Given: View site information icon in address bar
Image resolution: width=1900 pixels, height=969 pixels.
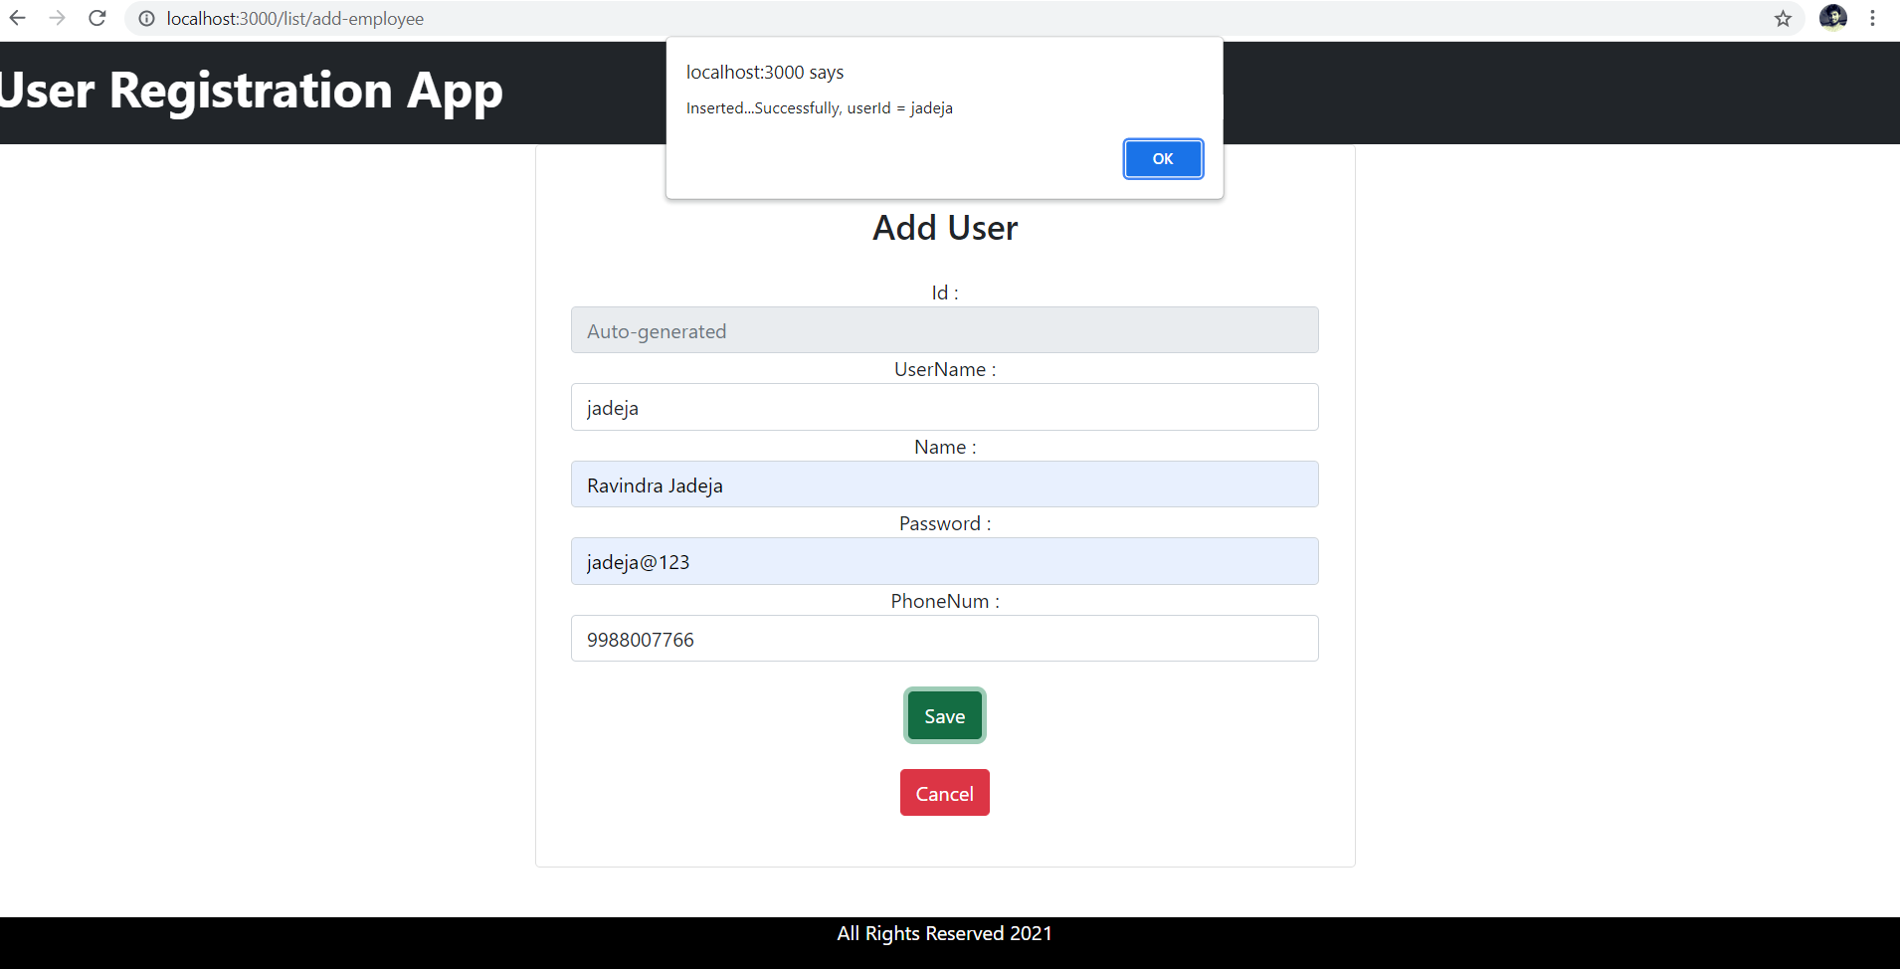Looking at the screenshot, I should tap(146, 19).
